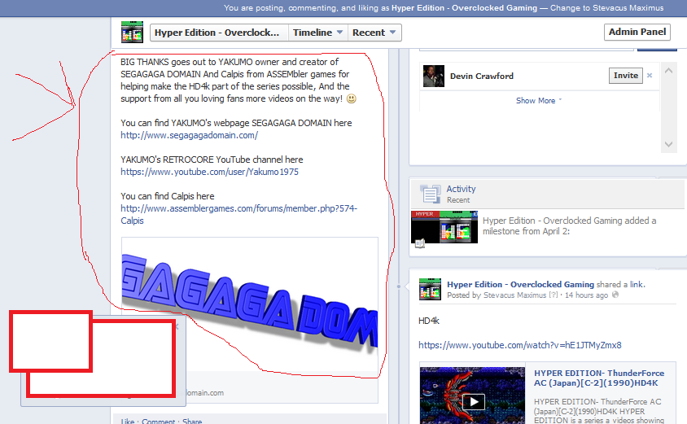Open the Admin Panel

[637, 32]
